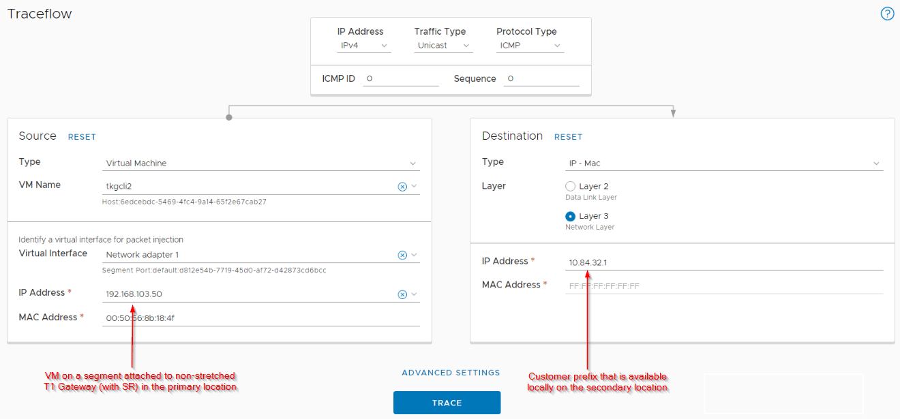Click the Destination RESET link
This screenshot has height=419, width=900.
coord(568,137)
